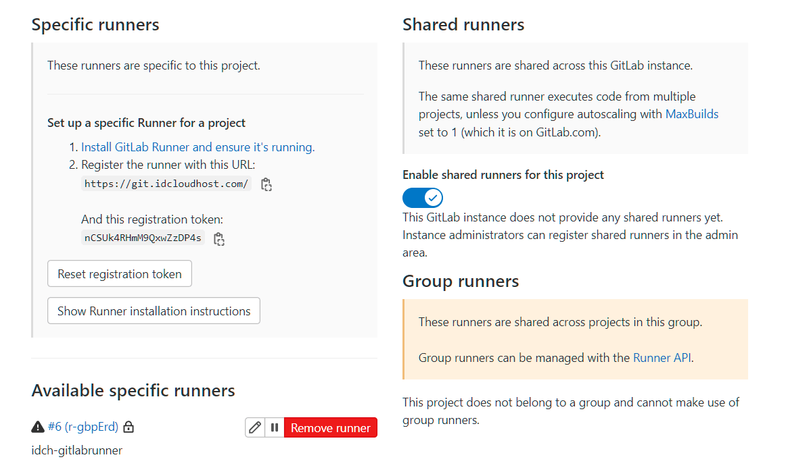
Task: Open the Install GitLab Runner link
Action: (x=198, y=147)
